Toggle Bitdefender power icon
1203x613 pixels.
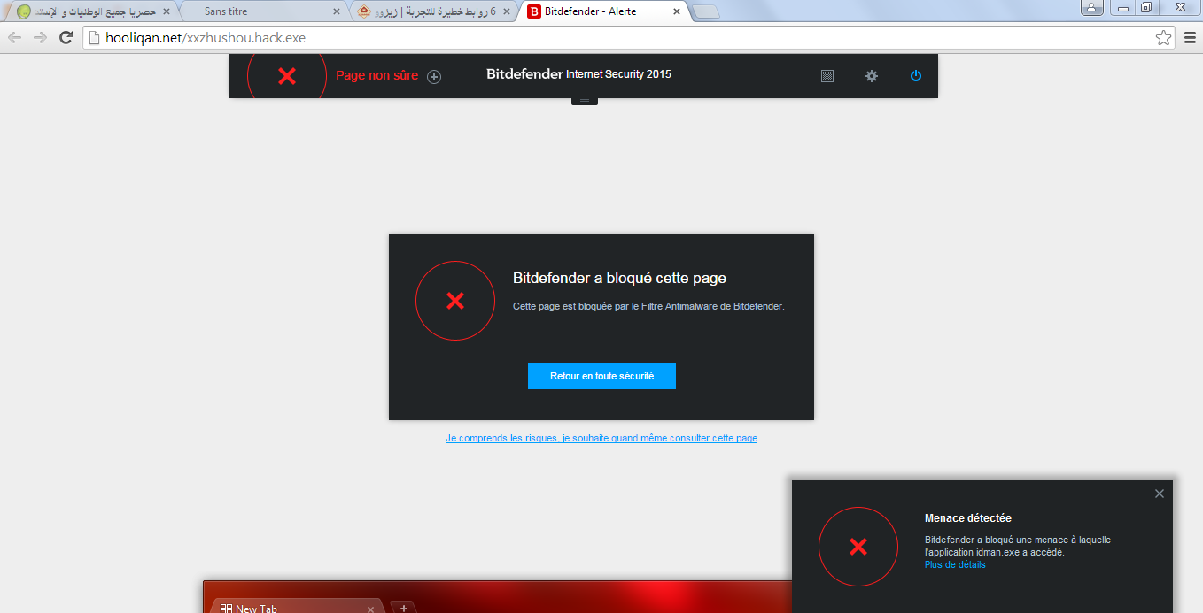(x=916, y=76)
